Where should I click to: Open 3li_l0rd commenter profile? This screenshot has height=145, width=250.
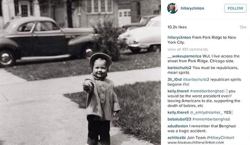pos(174,79)
